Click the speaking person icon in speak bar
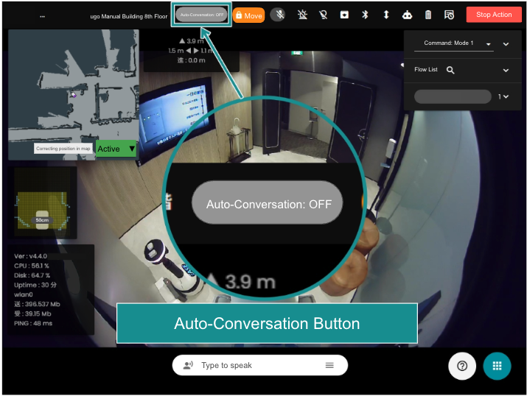Image resolution: width=527 pixels, height=396 pixels. [188, 365]
